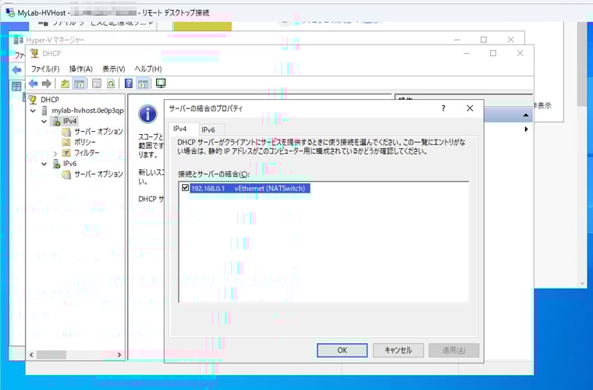Click the OK button

click(x=343, y=350)
